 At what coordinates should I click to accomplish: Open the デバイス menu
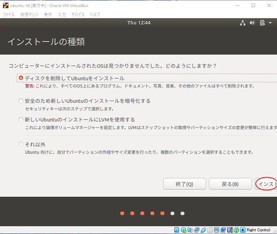78,14
